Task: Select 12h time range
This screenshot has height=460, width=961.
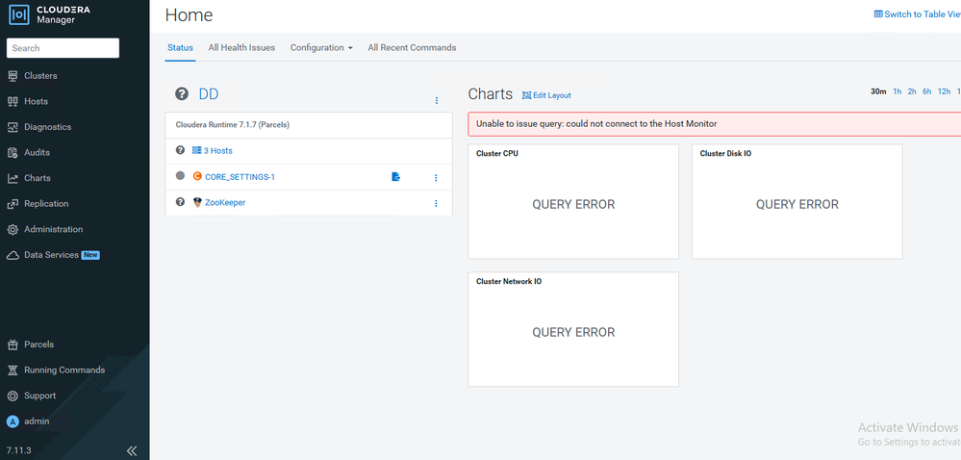Action: pos(944,91)
